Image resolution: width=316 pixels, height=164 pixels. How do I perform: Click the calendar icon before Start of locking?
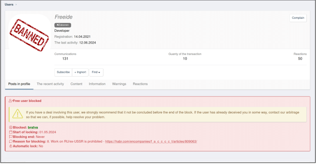point(11,132)
